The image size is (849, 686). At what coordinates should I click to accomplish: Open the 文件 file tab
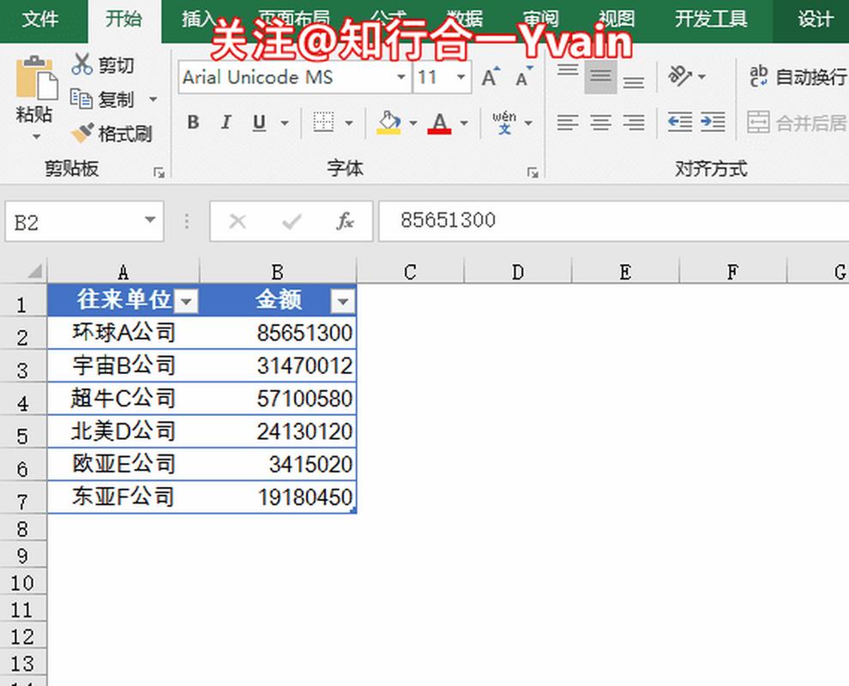pyautogui.click(x=40, y=19)
